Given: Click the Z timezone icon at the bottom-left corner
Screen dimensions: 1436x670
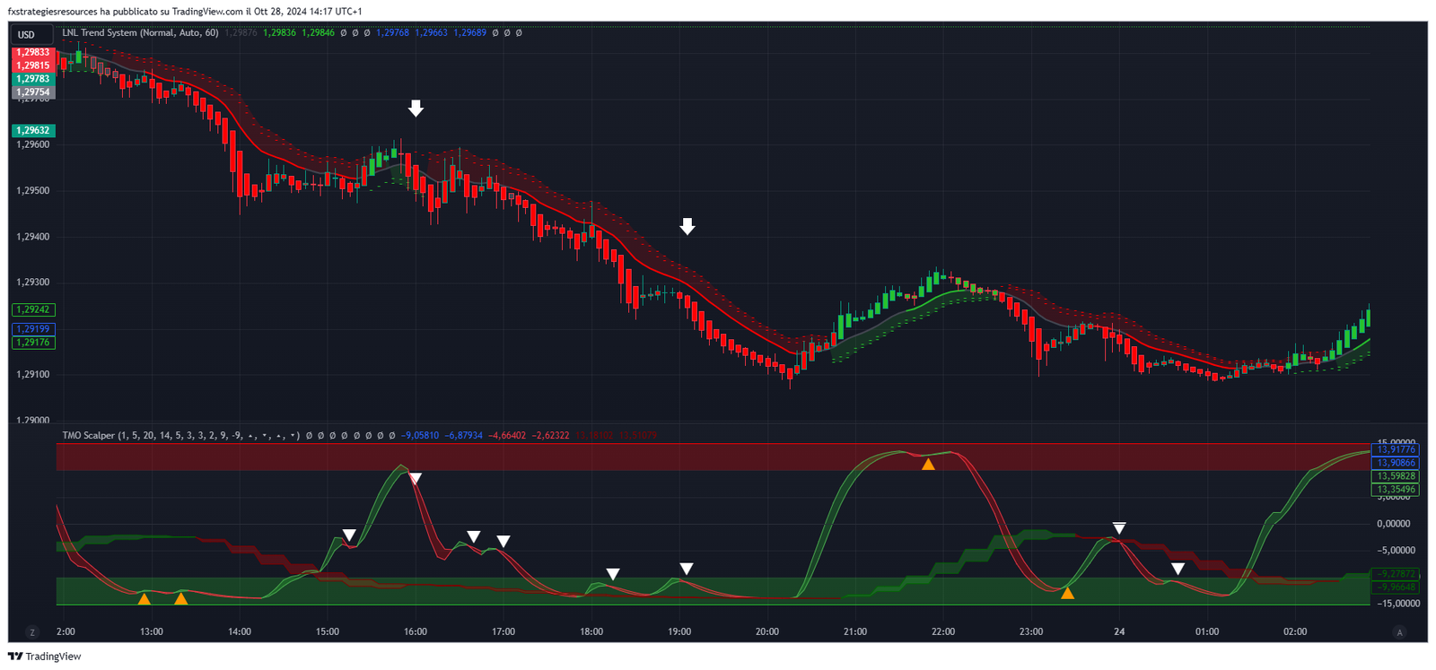Looking at the screenshot, I should pyautogui.click(x=32, y=632).
